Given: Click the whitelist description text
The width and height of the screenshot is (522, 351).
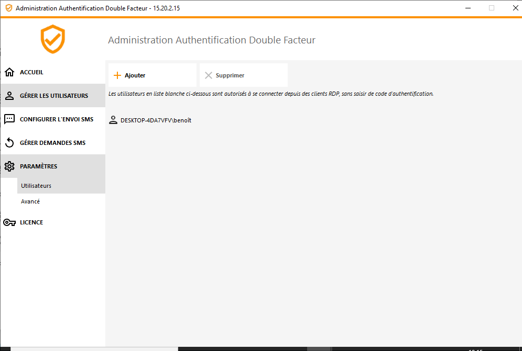Looking at the screenshot, I should [x=271, y=94].
